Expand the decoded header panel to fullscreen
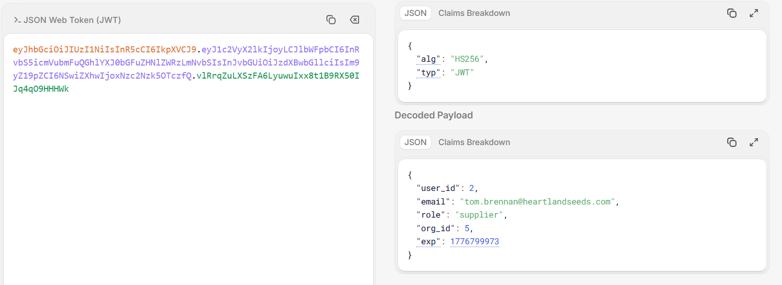Image resolution: width=782 pixels, height=285 pixels. [x=753, y=13]
